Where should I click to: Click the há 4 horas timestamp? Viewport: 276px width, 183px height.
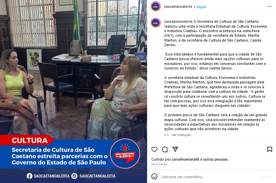point(159,164)
